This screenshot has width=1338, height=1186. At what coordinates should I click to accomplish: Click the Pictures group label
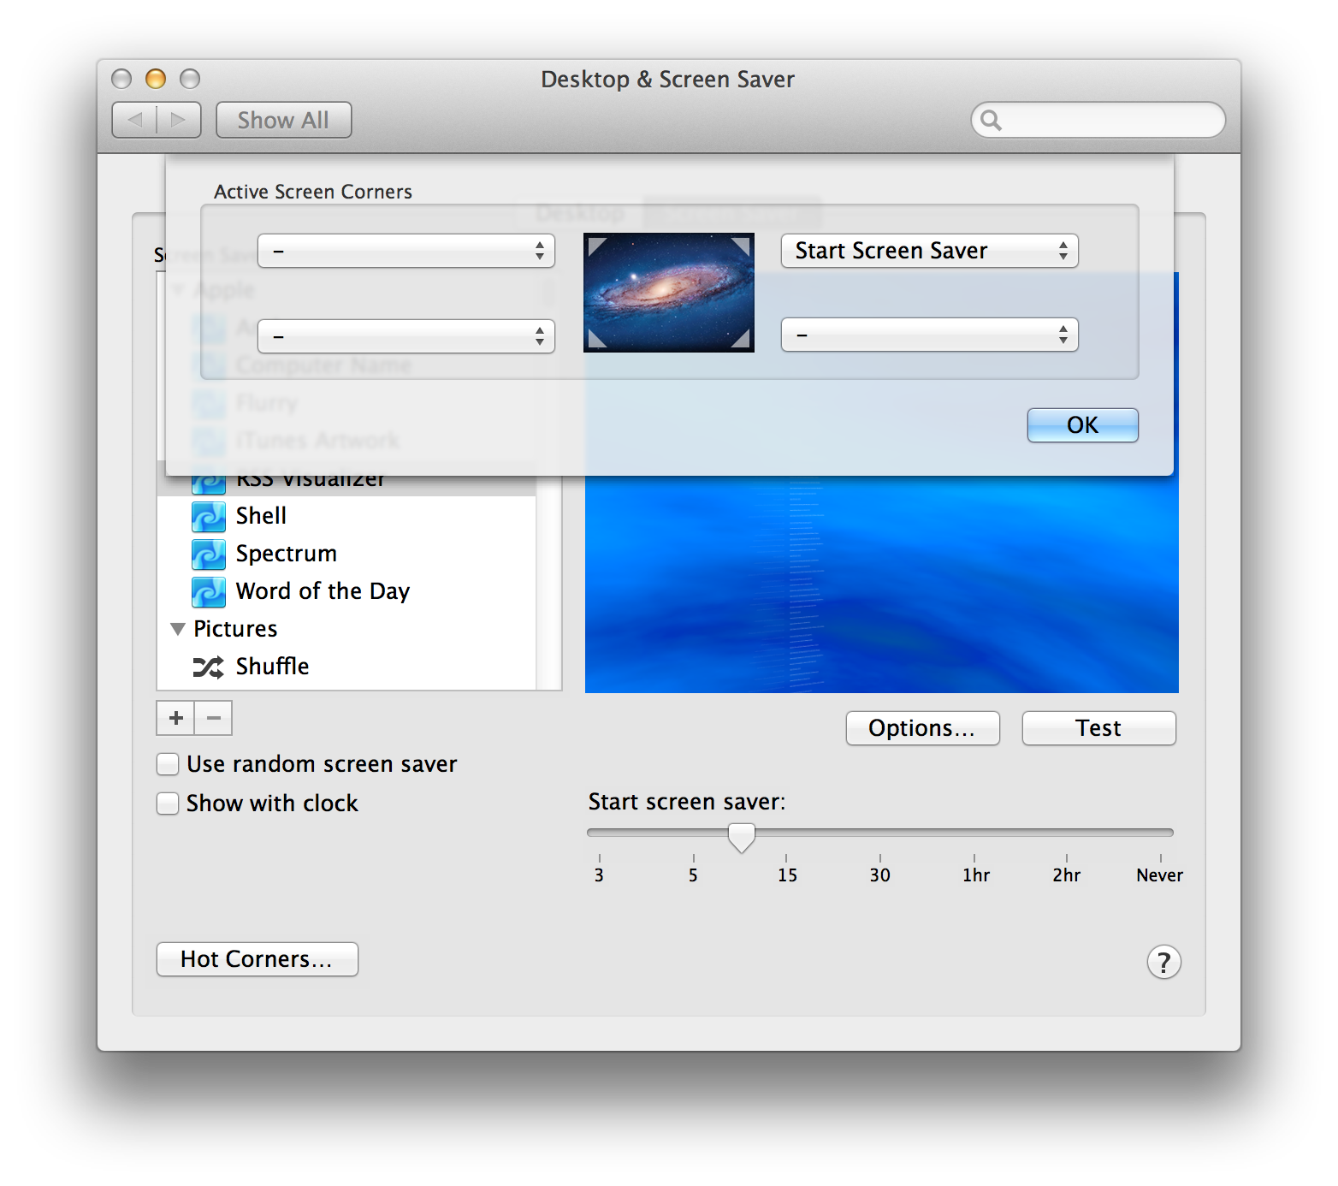coord(235,629)
